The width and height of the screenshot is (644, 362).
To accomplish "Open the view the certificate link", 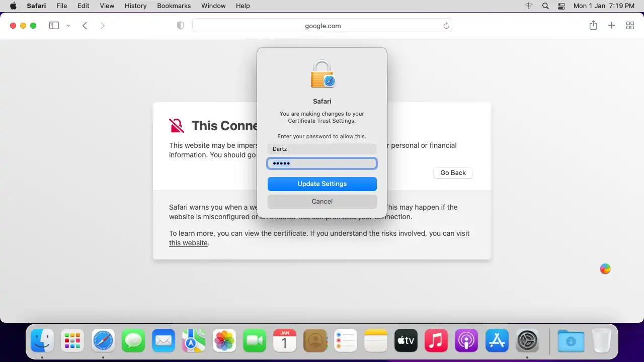I will point(275,233).
